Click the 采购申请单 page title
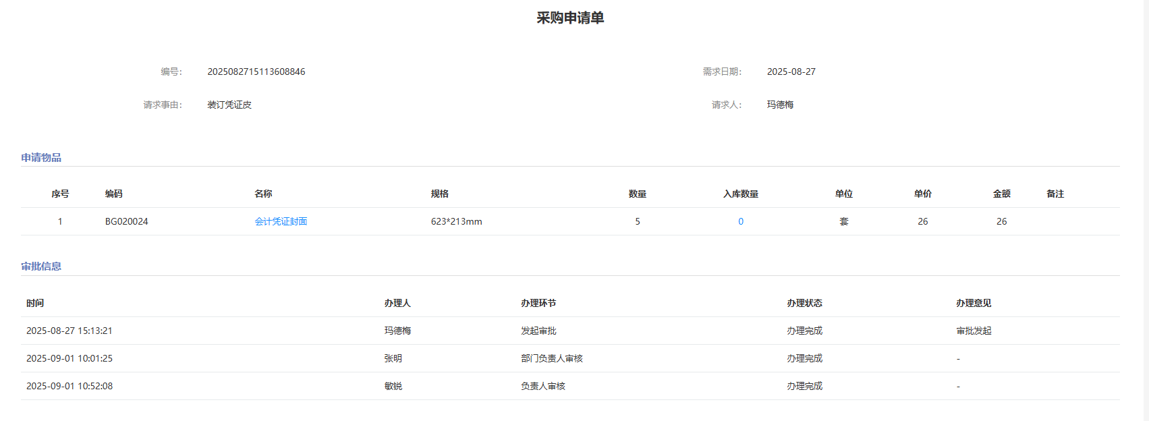The height and width of the screenshot is (421, 1149). pyautogui.click(x=570, y=18)
